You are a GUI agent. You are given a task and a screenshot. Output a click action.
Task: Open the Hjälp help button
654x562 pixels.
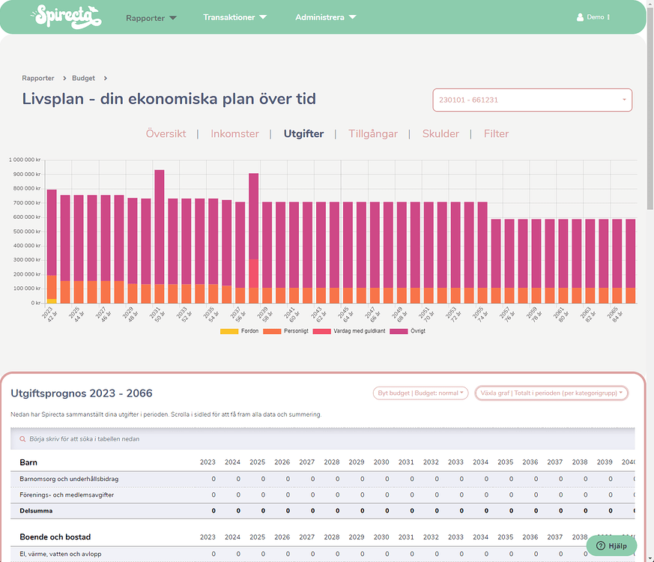(611, 546)
